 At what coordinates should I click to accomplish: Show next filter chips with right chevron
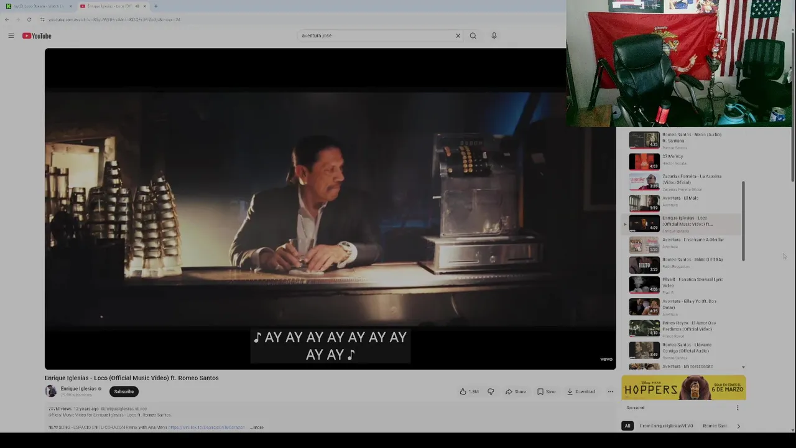[738, 426]
